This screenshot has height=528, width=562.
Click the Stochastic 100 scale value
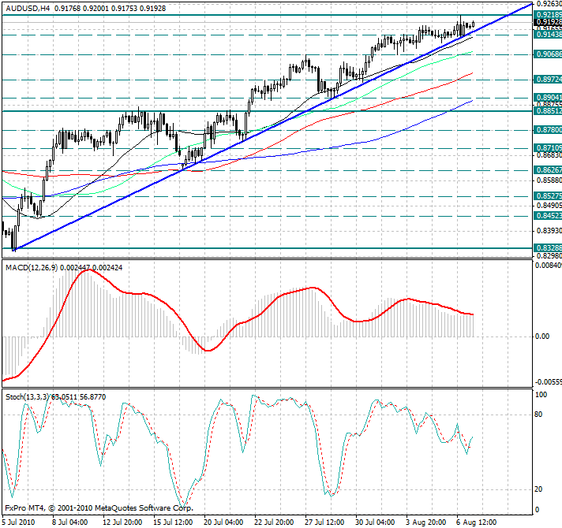[x=541, y=395]
